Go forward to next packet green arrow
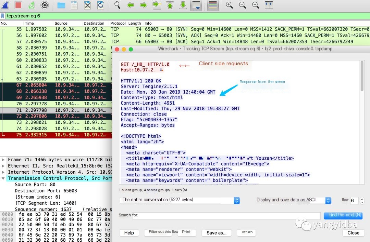The width and height of the screenshot is (370, 242). pyautogui.click(x=144, y=5)
